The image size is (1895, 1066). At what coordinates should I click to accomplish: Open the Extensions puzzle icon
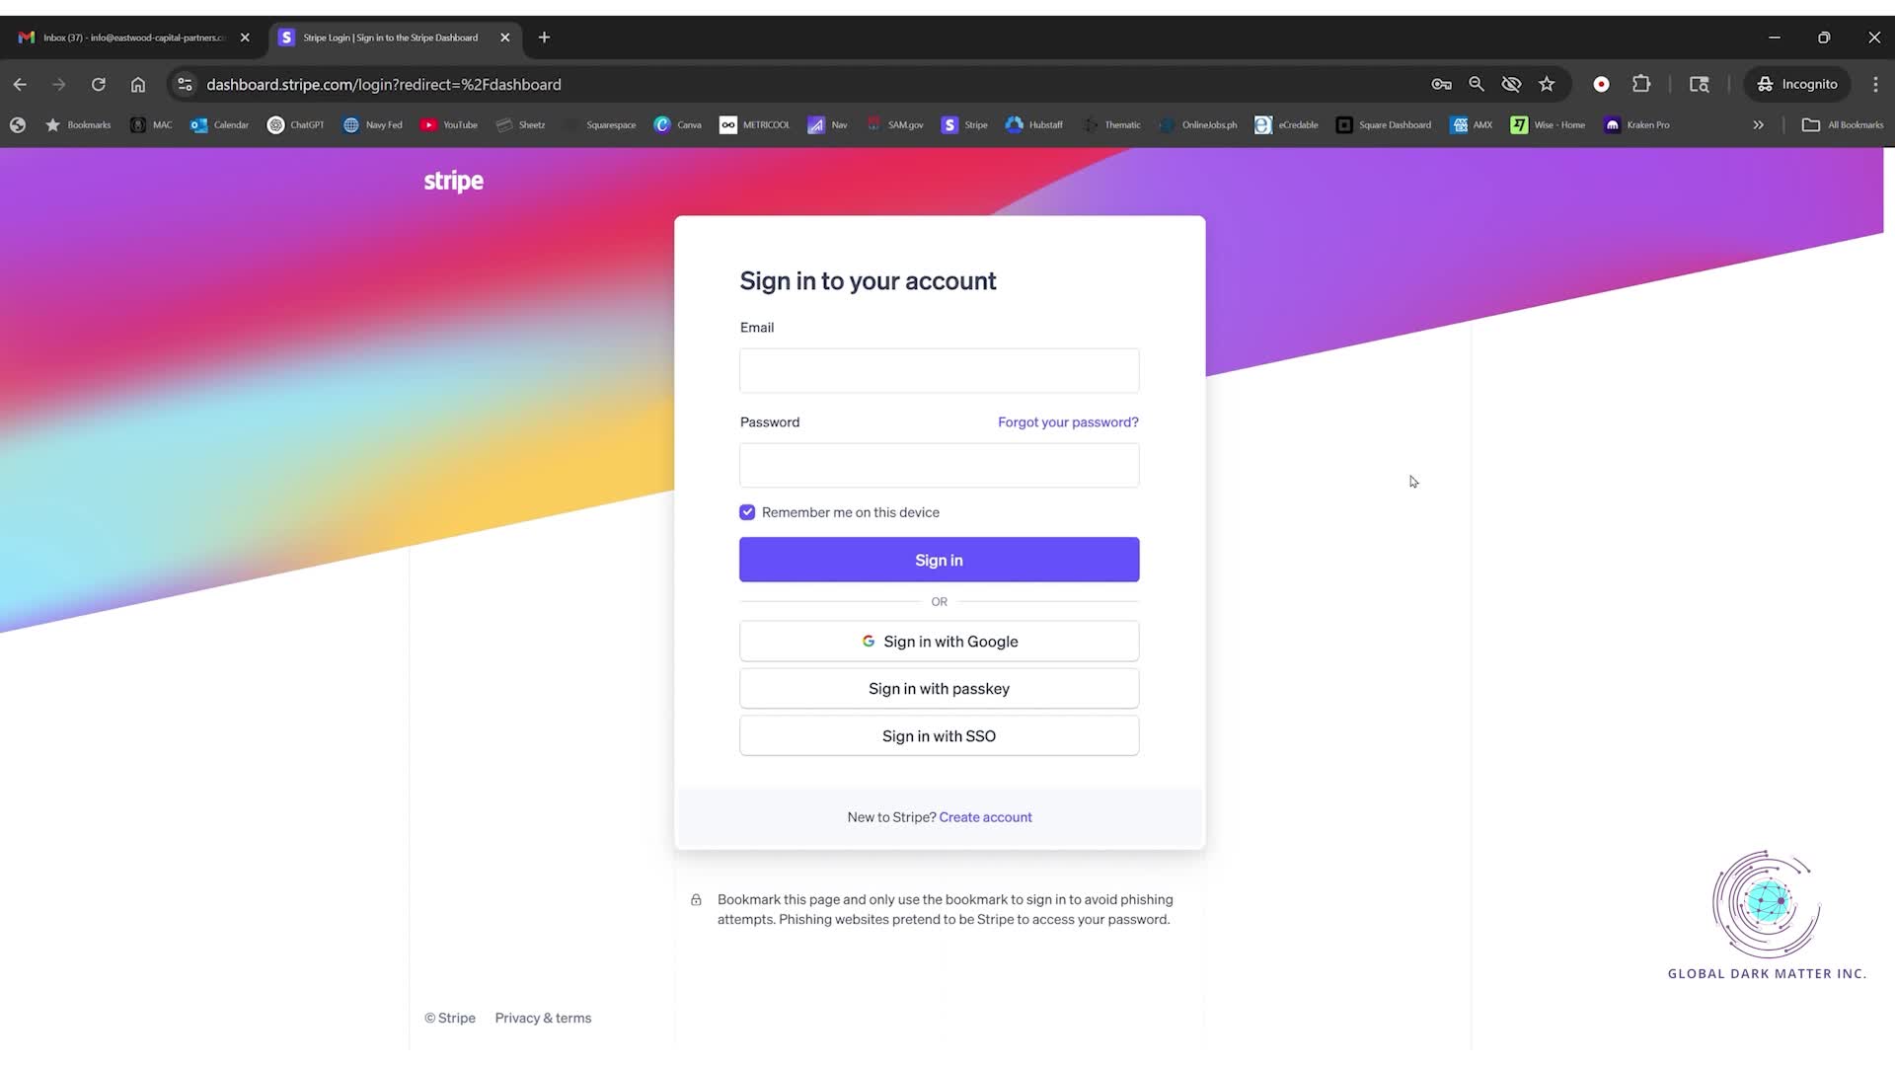[1641, 85]
